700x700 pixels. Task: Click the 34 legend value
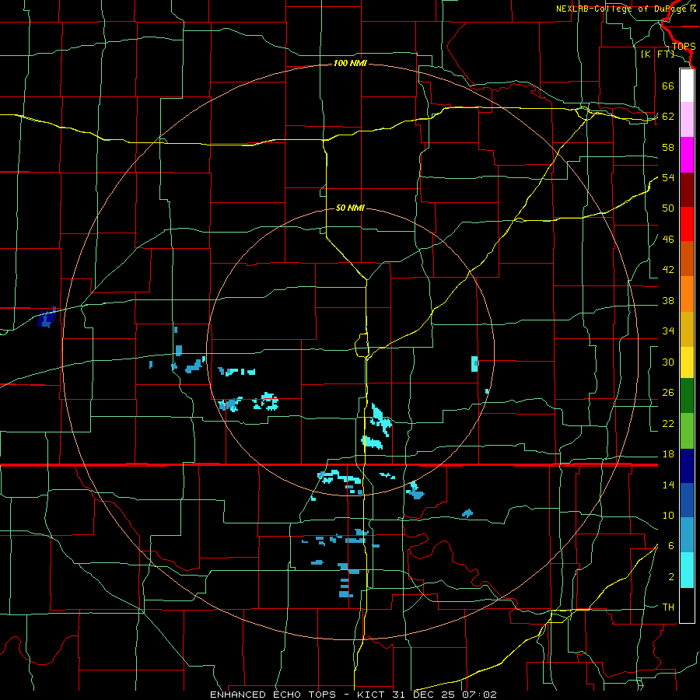pyautogui.click(x=668, y=331)
